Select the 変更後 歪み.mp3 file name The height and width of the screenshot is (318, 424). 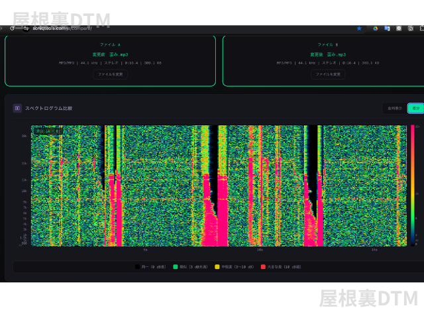[328, 54]
